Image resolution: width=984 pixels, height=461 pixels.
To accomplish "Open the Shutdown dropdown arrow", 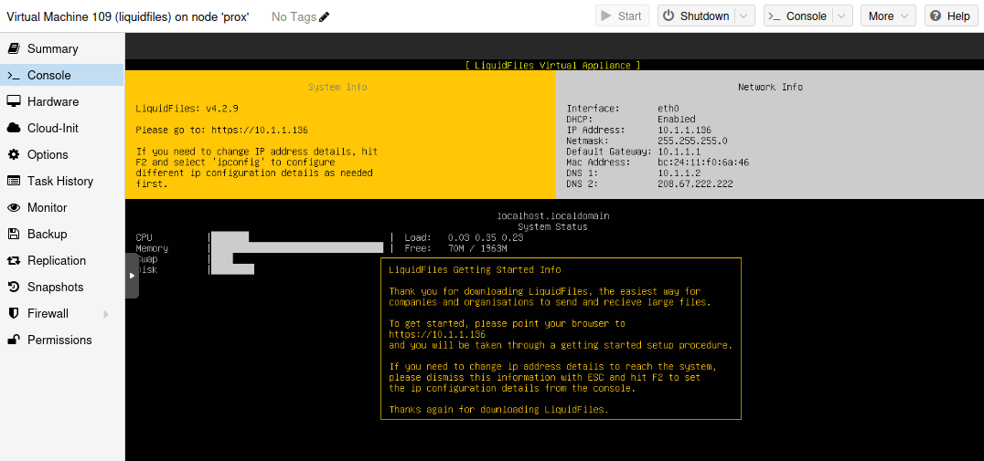I will (x=743, y=16).
